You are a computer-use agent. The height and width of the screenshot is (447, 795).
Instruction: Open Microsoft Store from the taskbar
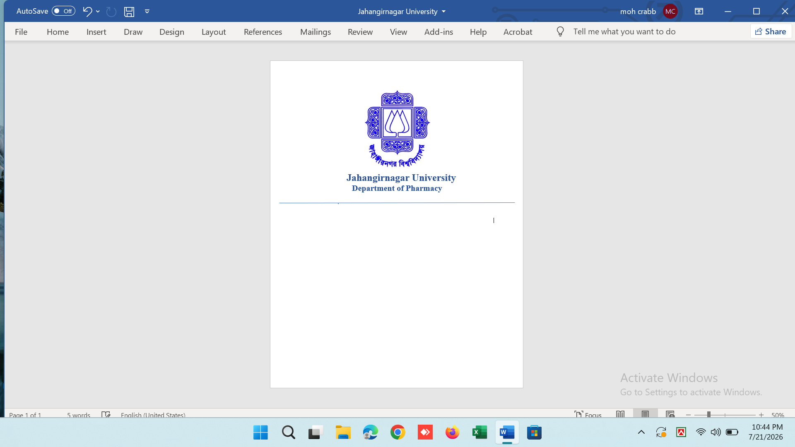535,433
